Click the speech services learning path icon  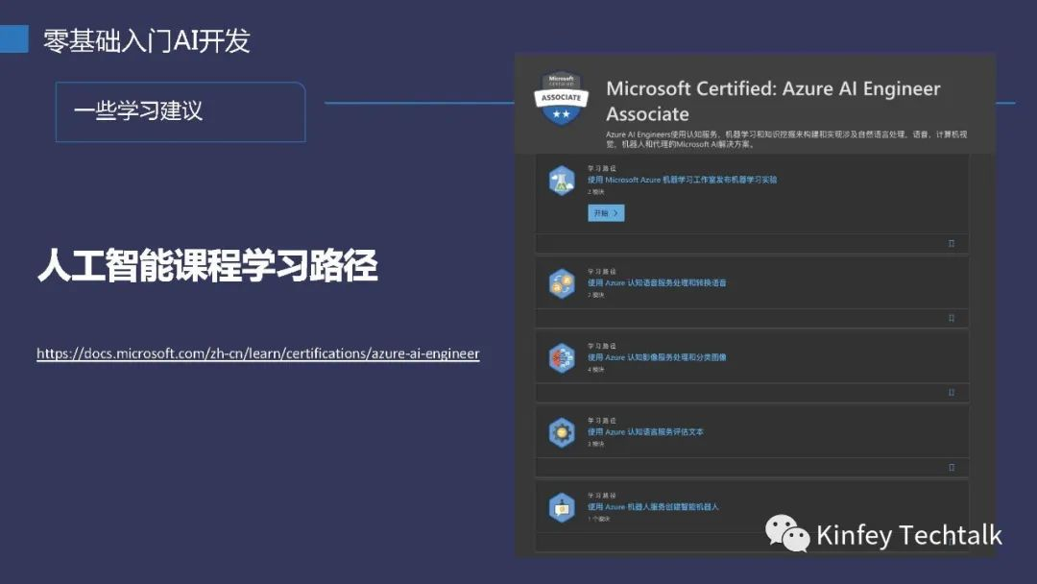pyautogui.click(x=562, y=283)
